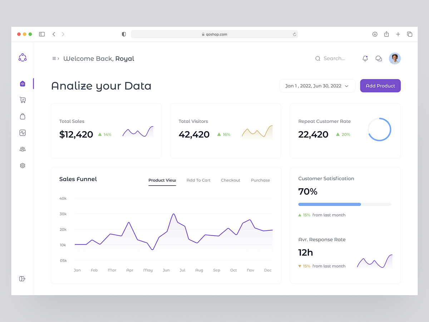Viewport: 429px width, 322px height.
Task: Switch to the Add To Cart tab
Action: (198, 180)
